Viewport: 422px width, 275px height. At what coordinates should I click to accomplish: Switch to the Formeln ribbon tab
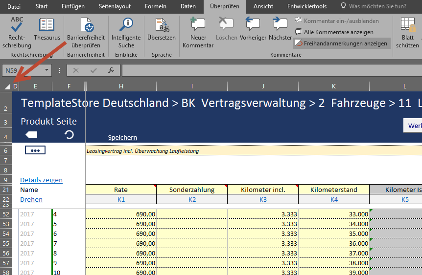tap(155, 6)
